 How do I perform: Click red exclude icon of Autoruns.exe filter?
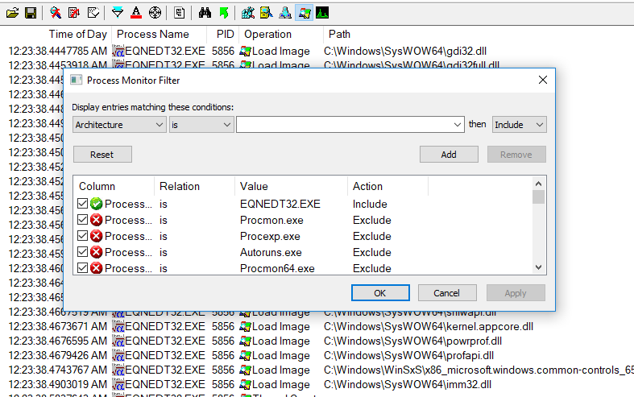pyautogui.click(x=96, y=252)
